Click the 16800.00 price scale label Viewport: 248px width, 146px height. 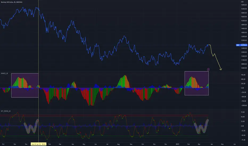244,5
